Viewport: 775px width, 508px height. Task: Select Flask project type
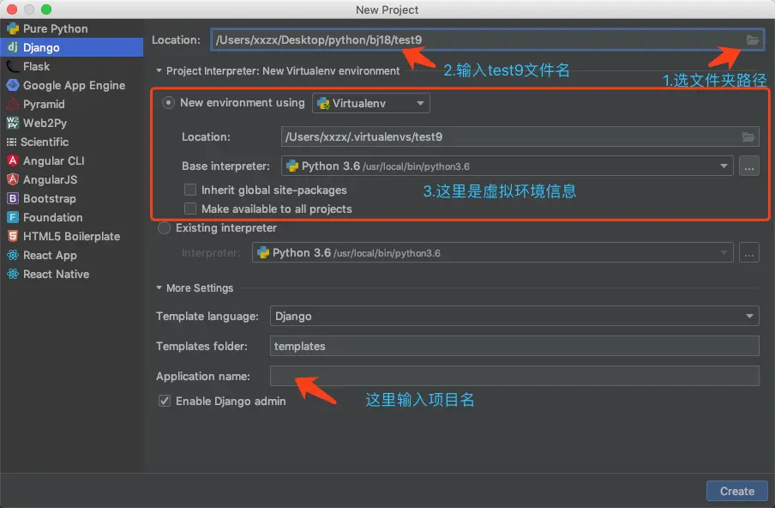[x=72, y=66]
